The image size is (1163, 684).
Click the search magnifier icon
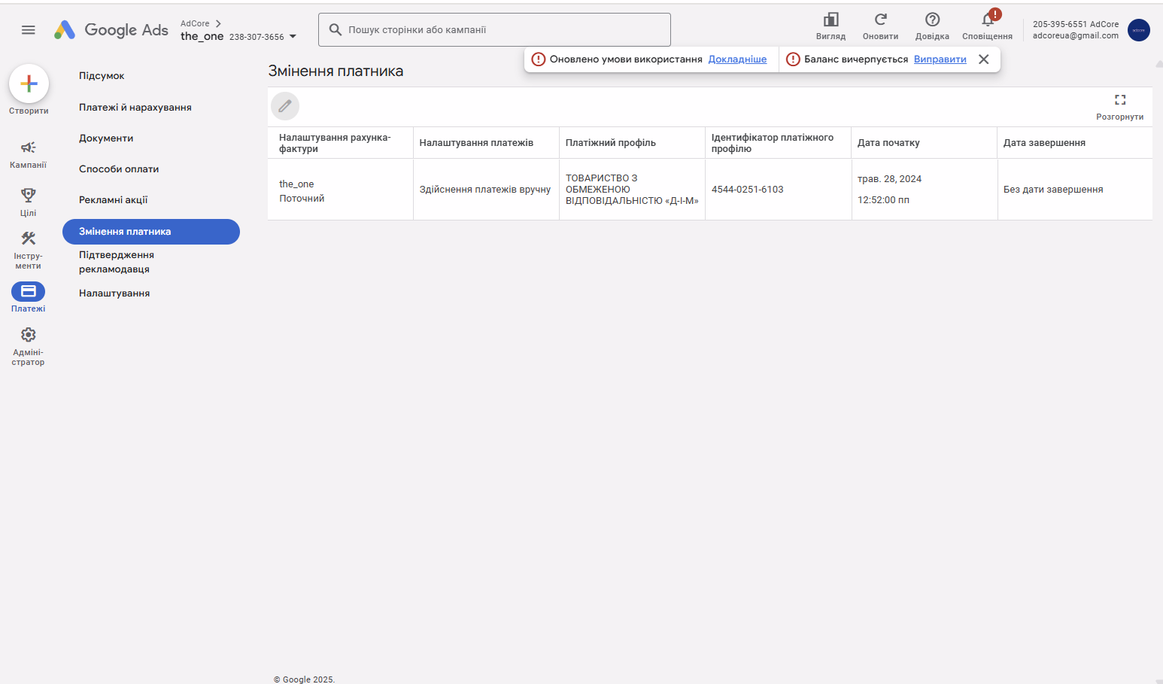click(x=336, y=30)
